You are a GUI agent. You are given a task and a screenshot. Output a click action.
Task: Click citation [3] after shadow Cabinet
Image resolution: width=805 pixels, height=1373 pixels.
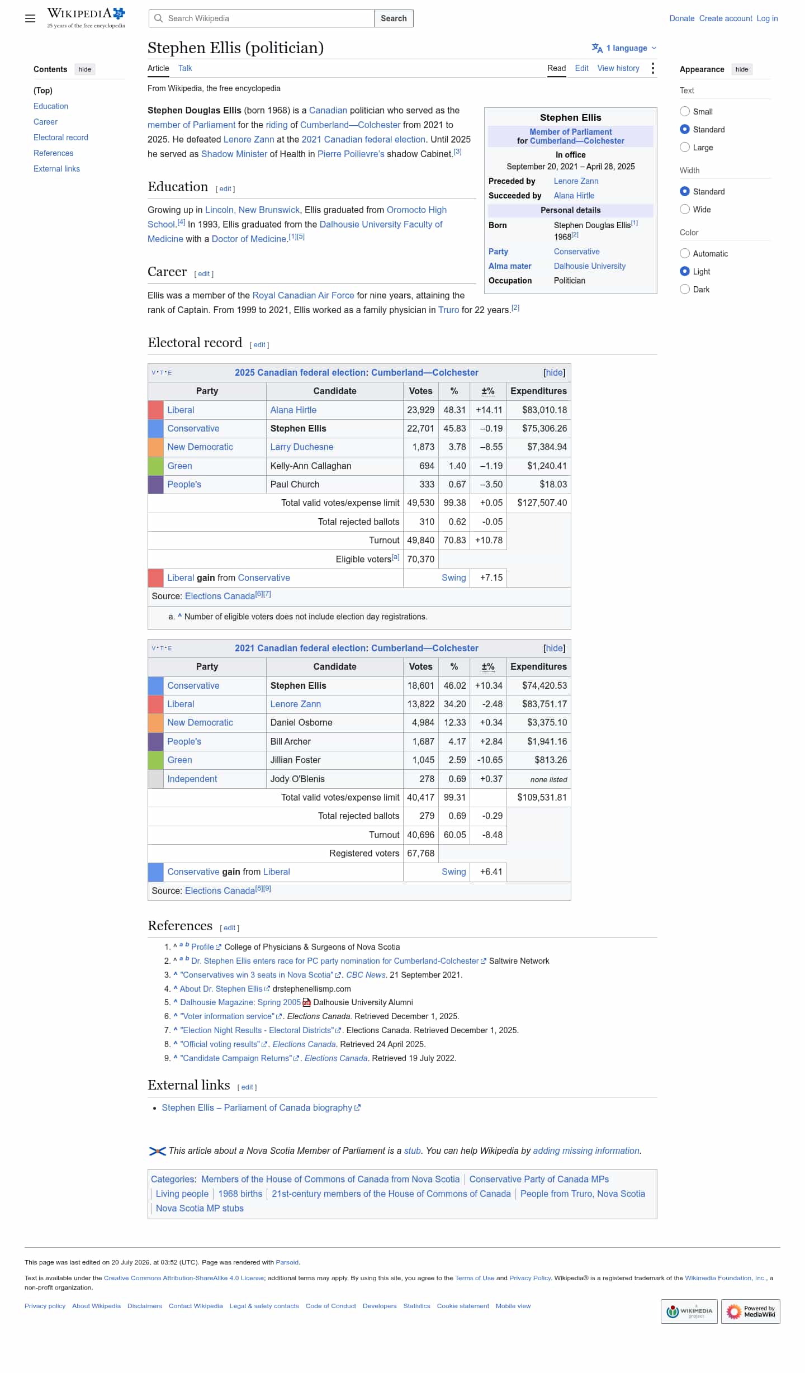click(x=457, y=151)
